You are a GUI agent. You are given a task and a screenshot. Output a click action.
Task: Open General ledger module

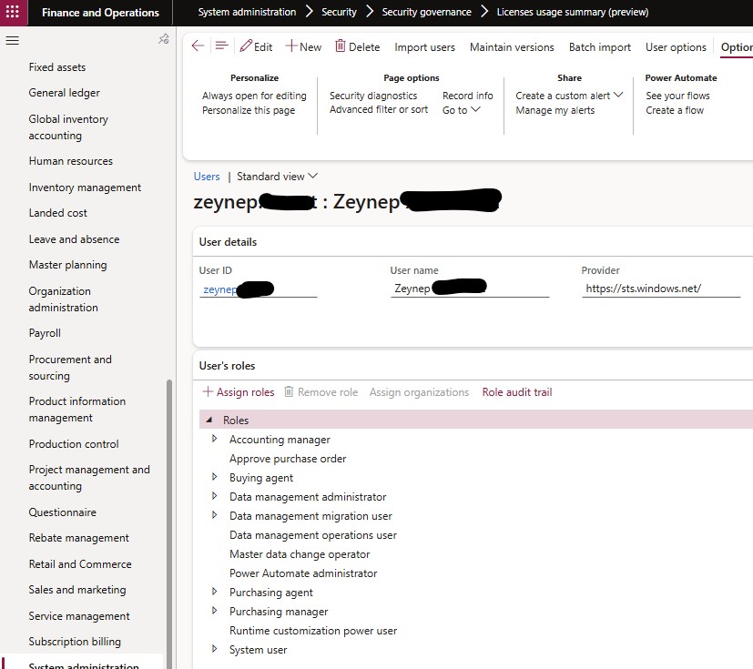tap(65, 93)
